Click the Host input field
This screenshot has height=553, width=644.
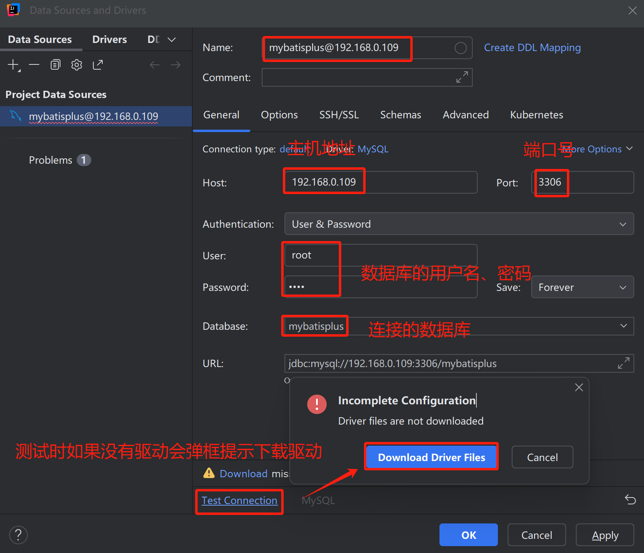(x=381, y=182)
